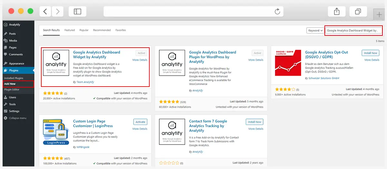Show all tabs overview icon
This screenshot has height=169, width=387.
[358, 12]
